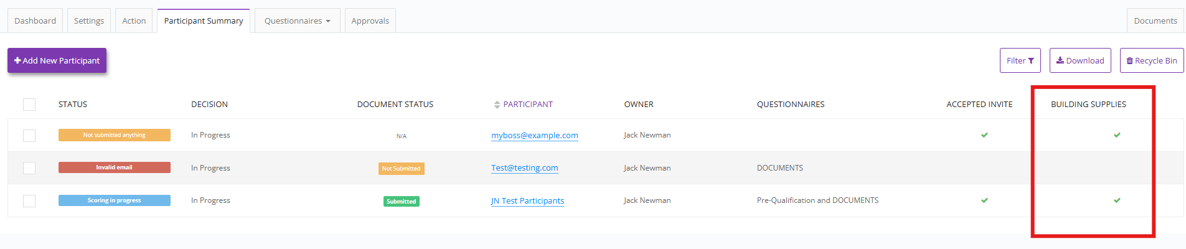Click the Filter funnel icon button

pos(1020,60)
